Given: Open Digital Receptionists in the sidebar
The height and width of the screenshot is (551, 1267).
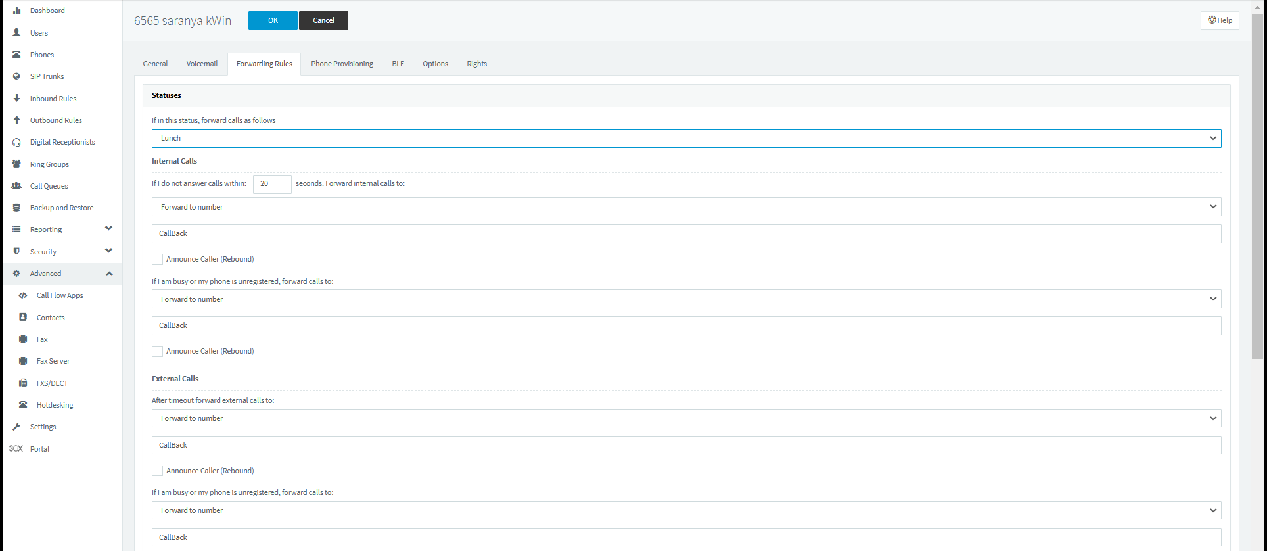Looking at the screenshot, I should pos(62,142).
